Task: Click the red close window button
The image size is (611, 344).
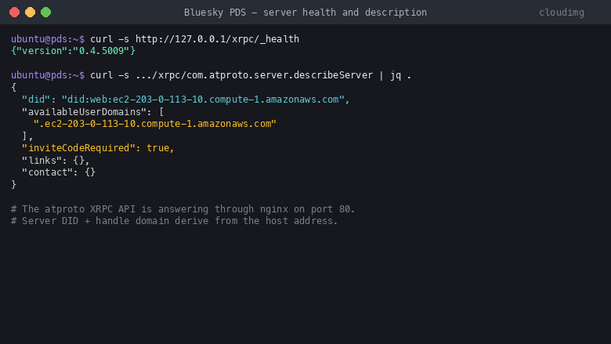Action: 14,13
